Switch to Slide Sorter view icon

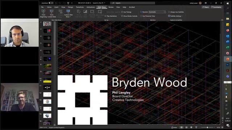coord(186,127)
